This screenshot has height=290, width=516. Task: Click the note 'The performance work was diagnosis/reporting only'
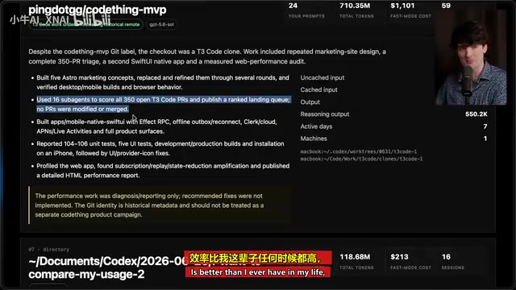click(x=160, y=205)
